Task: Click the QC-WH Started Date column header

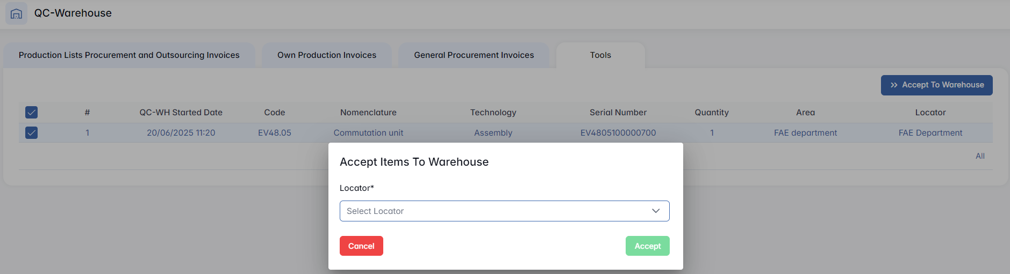Action: [x=181, y=113]
